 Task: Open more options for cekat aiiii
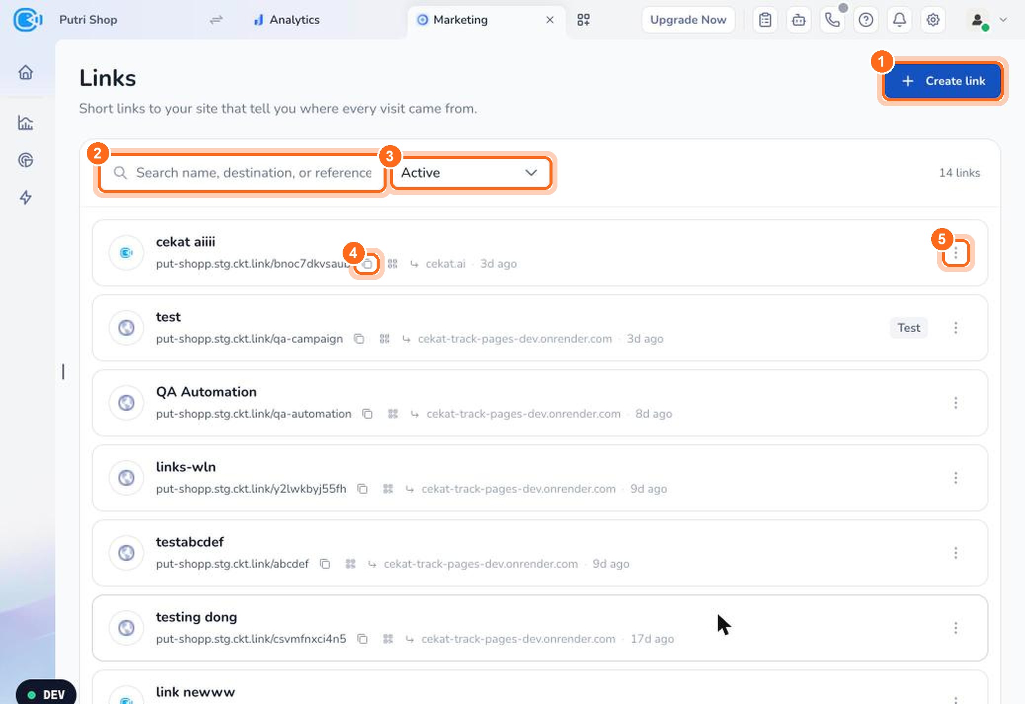coord(955,253)
